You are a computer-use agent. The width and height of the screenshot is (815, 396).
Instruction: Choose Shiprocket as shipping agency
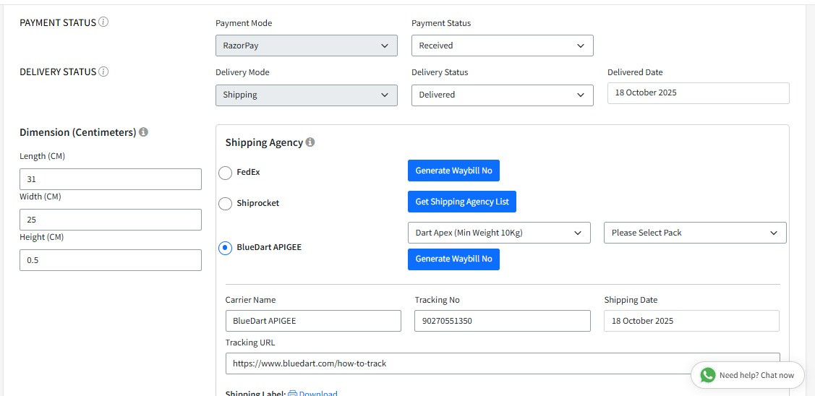click(x=225, y=204)
